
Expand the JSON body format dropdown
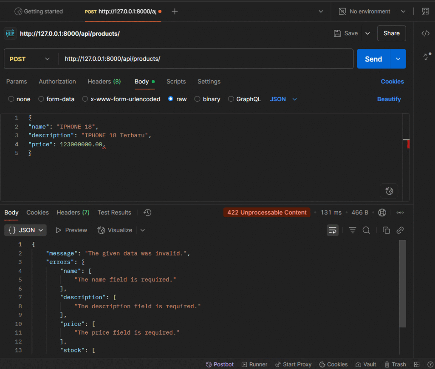pos(283,99)
